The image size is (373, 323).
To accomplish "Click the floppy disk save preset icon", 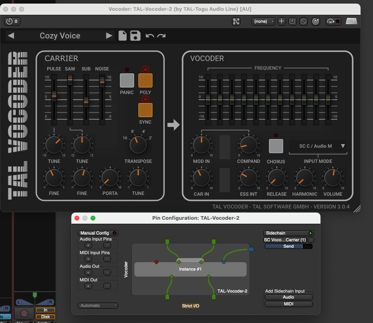I will (135, 36).
